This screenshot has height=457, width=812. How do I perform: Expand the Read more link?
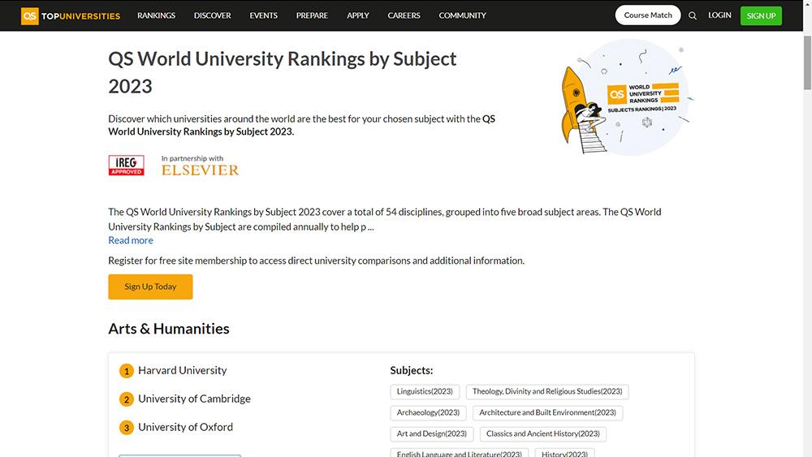[x=131, y=240]
